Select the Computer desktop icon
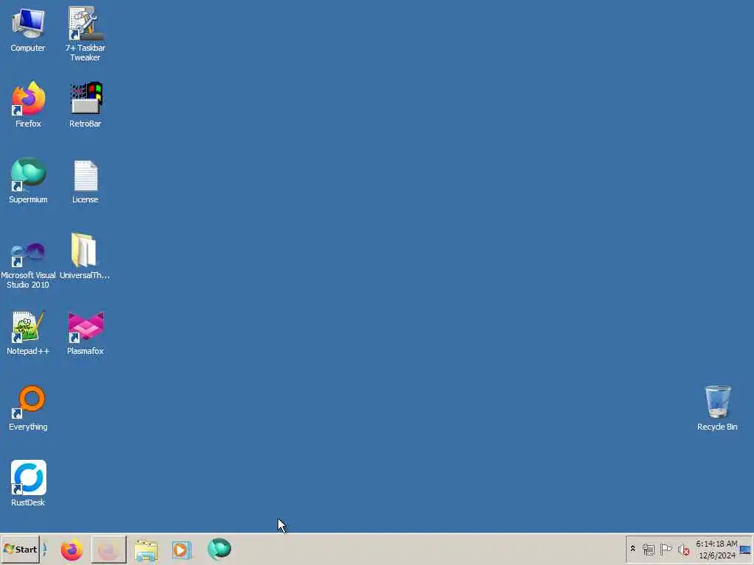 [x=28, y=29]
